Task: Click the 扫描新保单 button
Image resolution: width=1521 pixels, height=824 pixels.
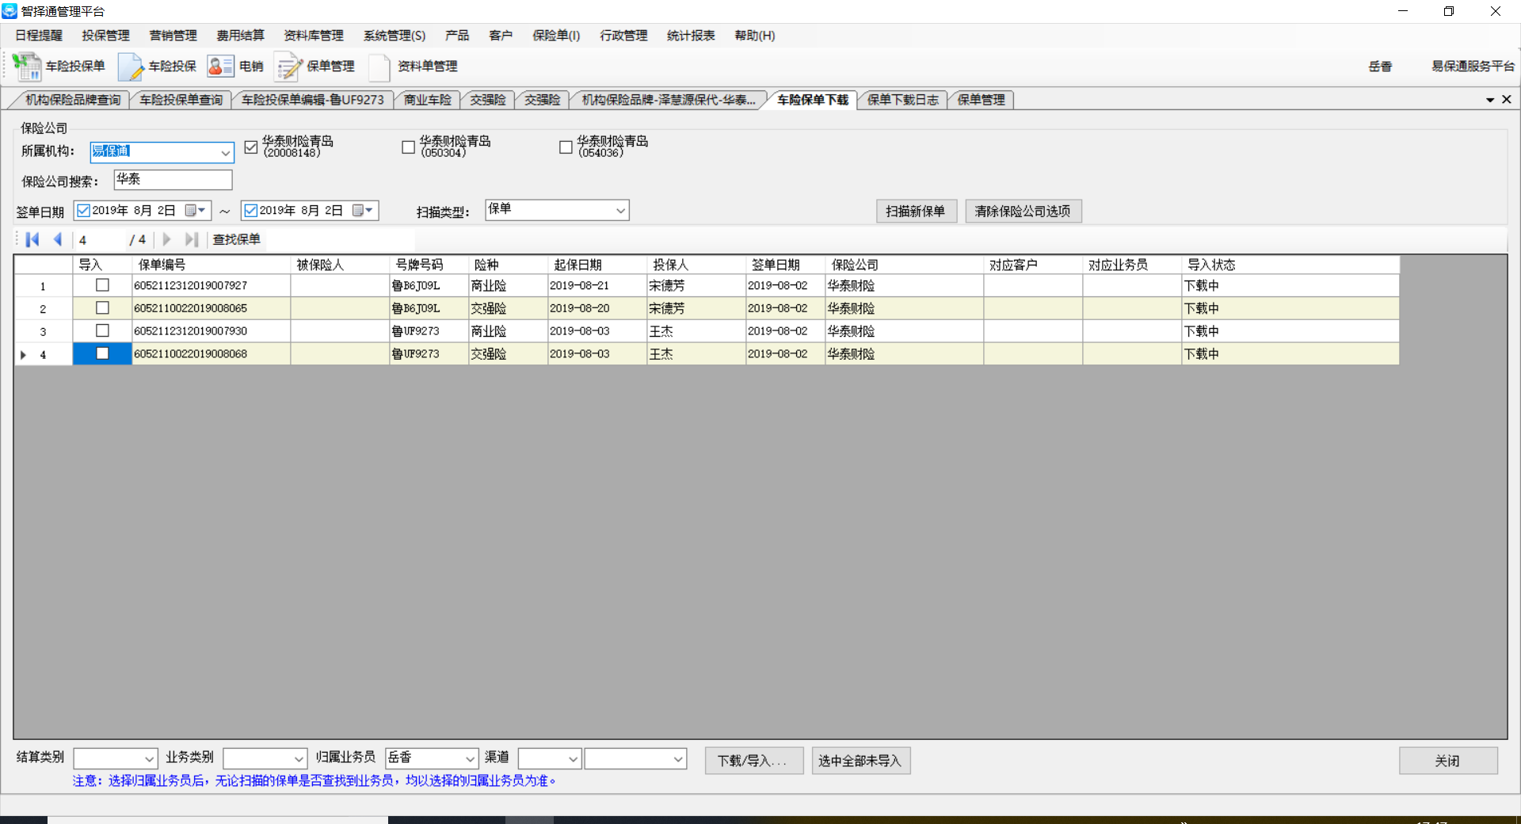Action: (x=915, y=212)
